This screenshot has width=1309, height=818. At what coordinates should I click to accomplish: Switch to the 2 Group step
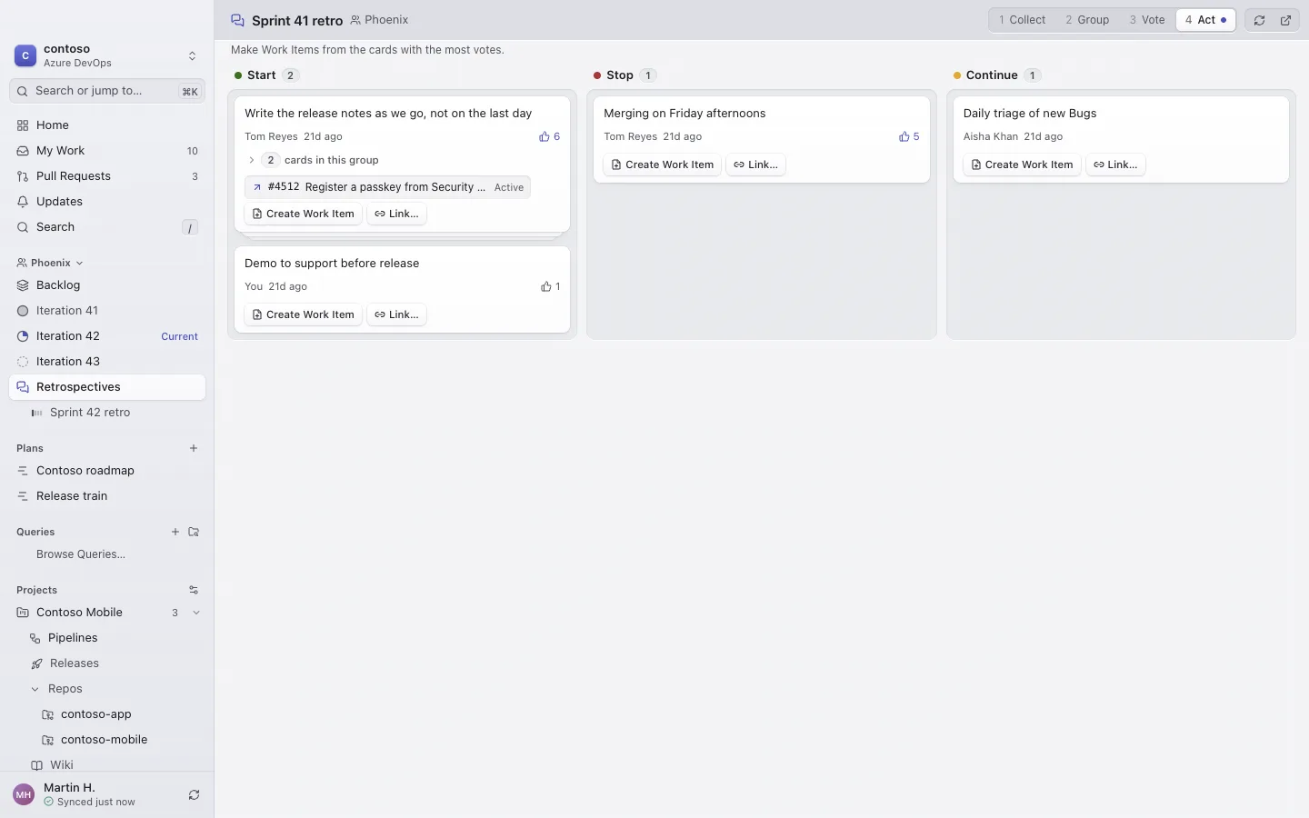[x=1087, y=20]
